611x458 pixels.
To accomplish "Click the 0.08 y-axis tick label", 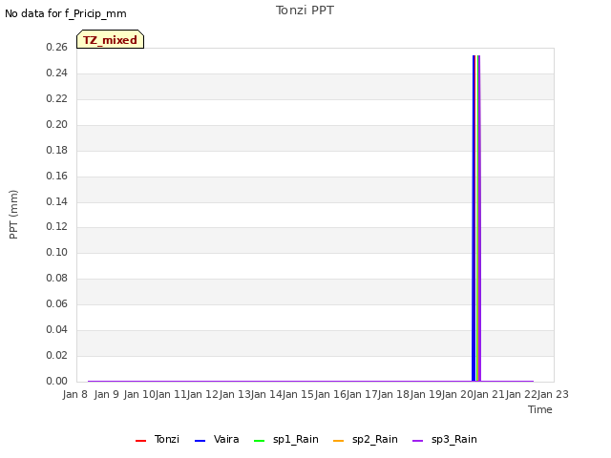I will click(x=57, y=278).
